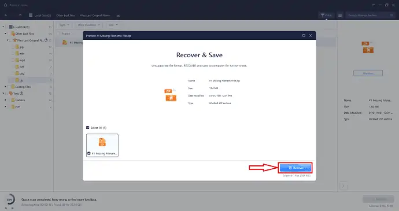Check the Local Disk(G:) checkbox in the tree
The image size is (399, 211).
click(7, 27)
